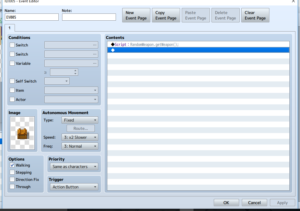Close the Event Editor window
300x211 pixels.
(293, 1)
